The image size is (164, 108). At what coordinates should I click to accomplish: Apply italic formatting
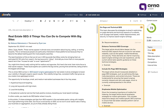pos(45,21)
